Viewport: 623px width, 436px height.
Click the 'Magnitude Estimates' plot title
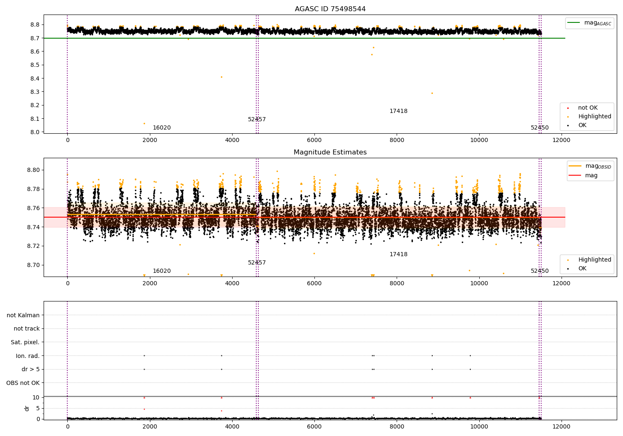330,152
